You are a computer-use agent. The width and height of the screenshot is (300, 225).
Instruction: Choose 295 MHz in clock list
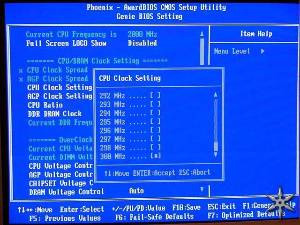click(130, 122)
